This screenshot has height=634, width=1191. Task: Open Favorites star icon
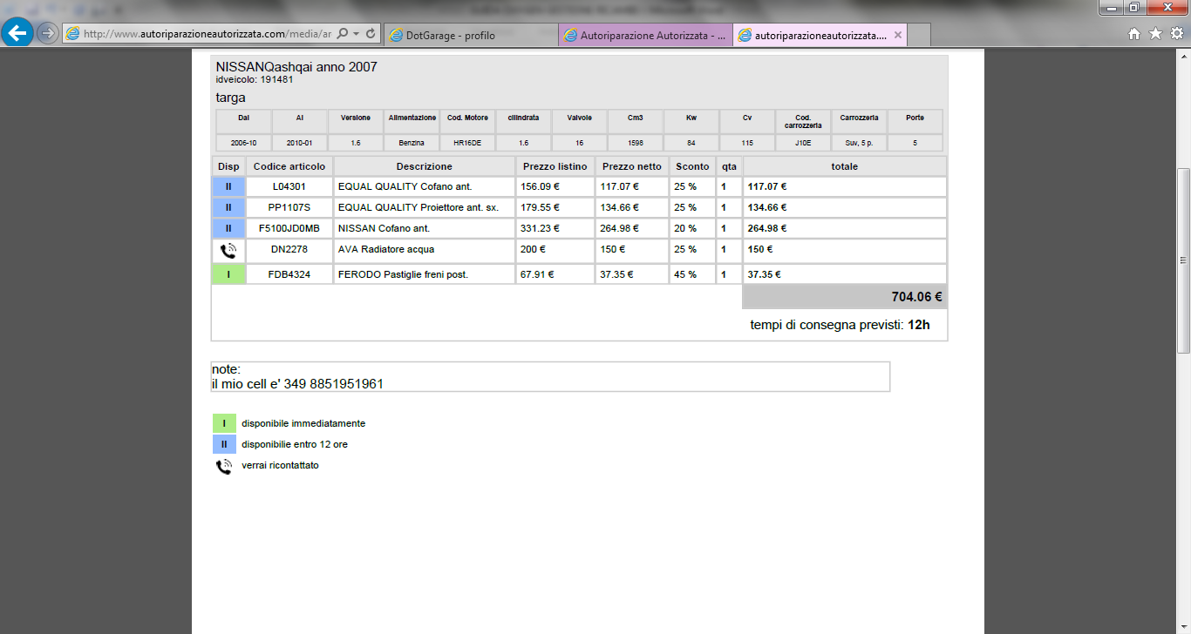(1155, 34)
